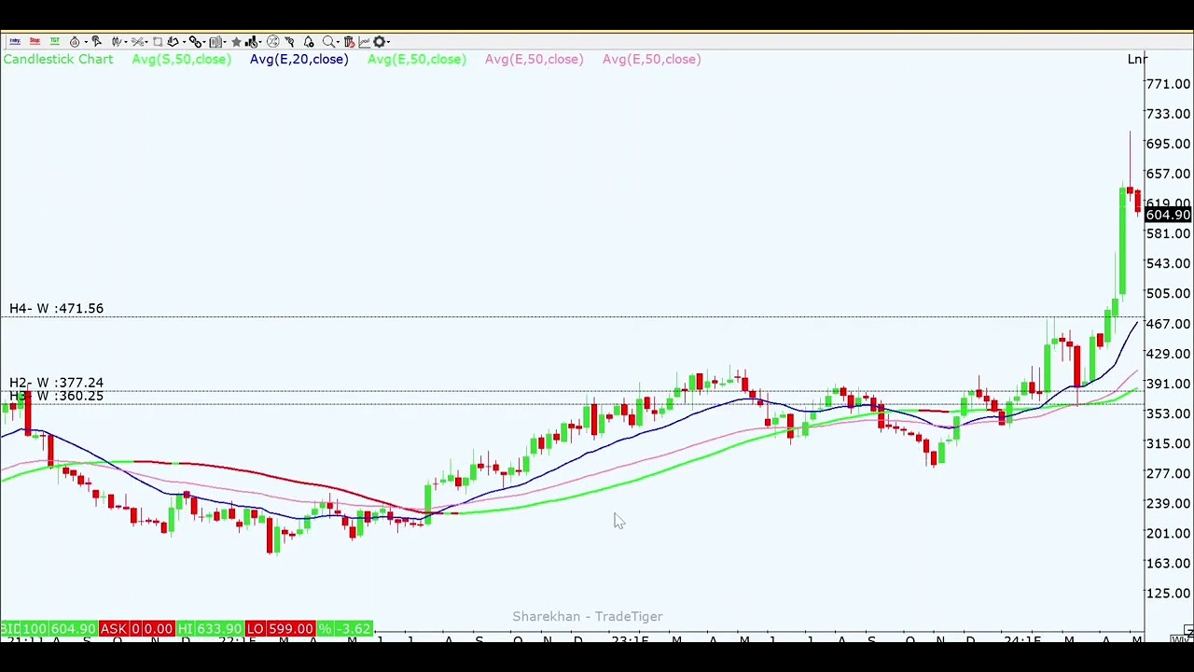Select the scissors drawing tool icon
Viewport: 1194px width, 672px height.
pyautogui.click(x=137, y=41)
